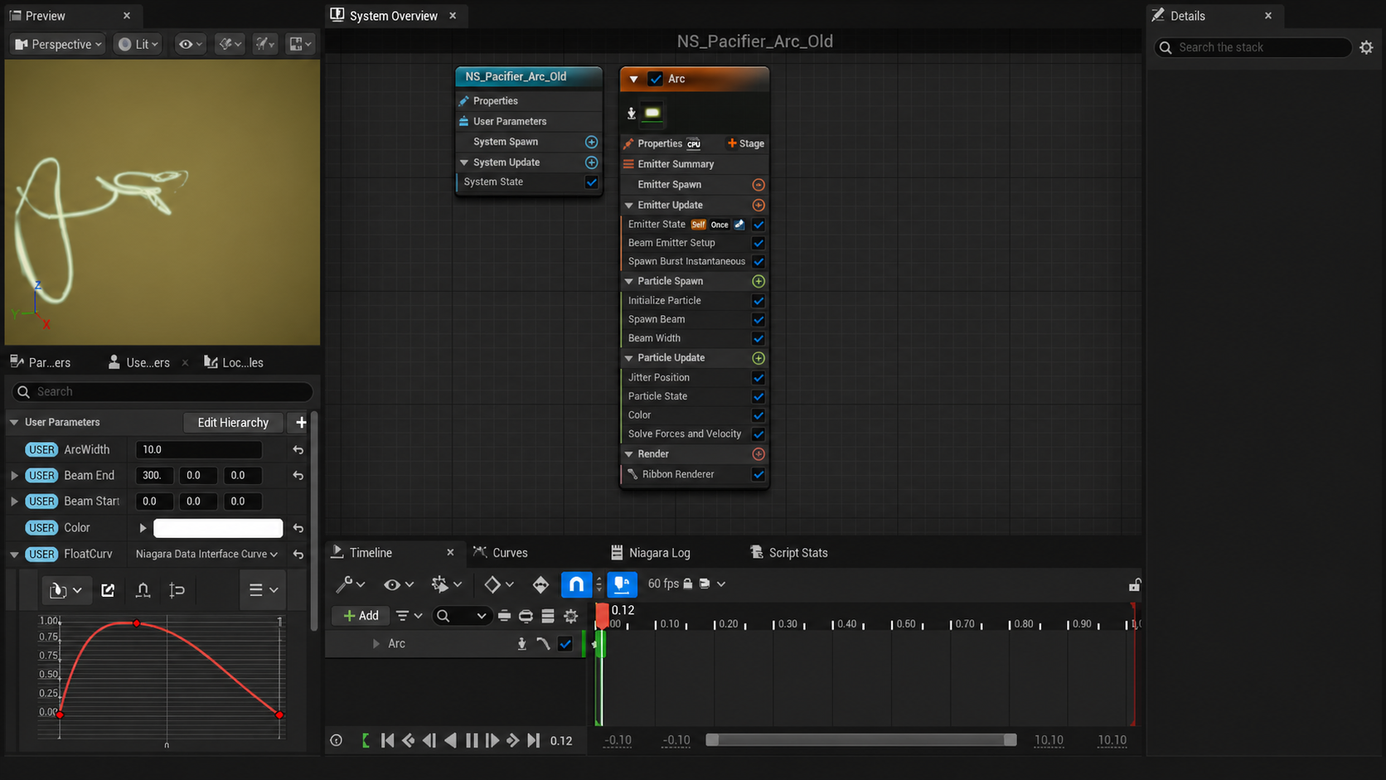Open the Use...ers parameters tab
The width and height of the screenshot is (1386, 780).
pos(139,362)
